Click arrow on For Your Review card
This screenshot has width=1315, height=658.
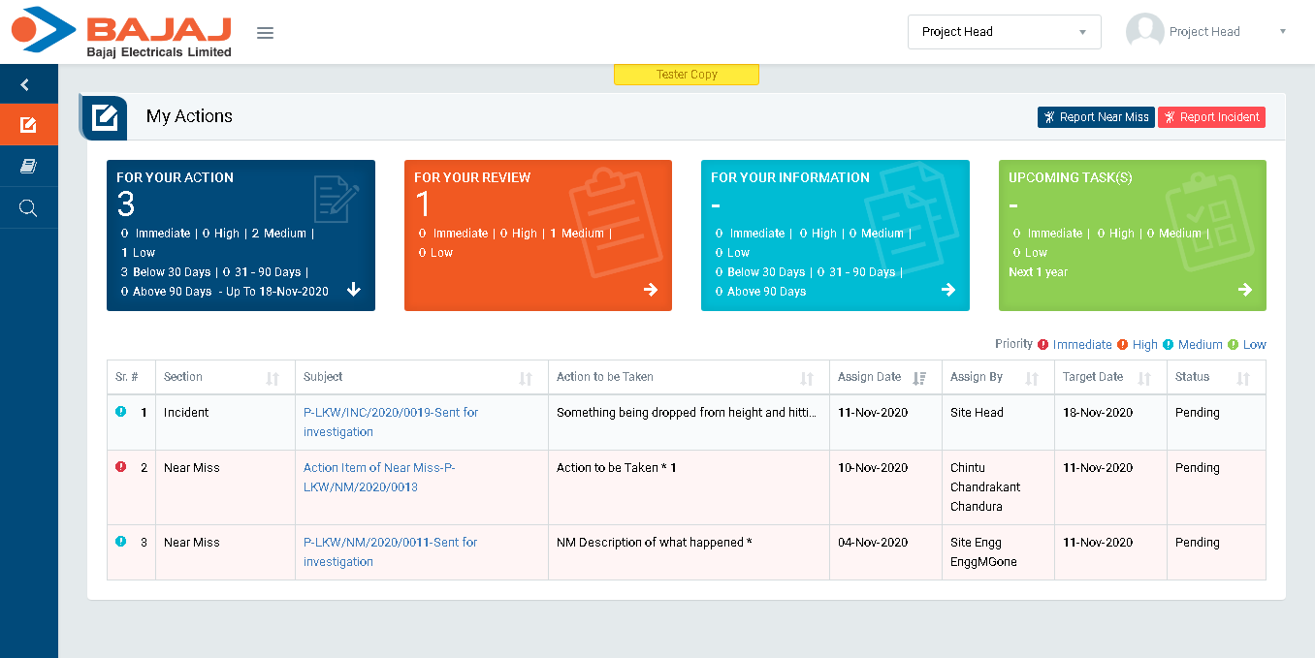(651, 290)
